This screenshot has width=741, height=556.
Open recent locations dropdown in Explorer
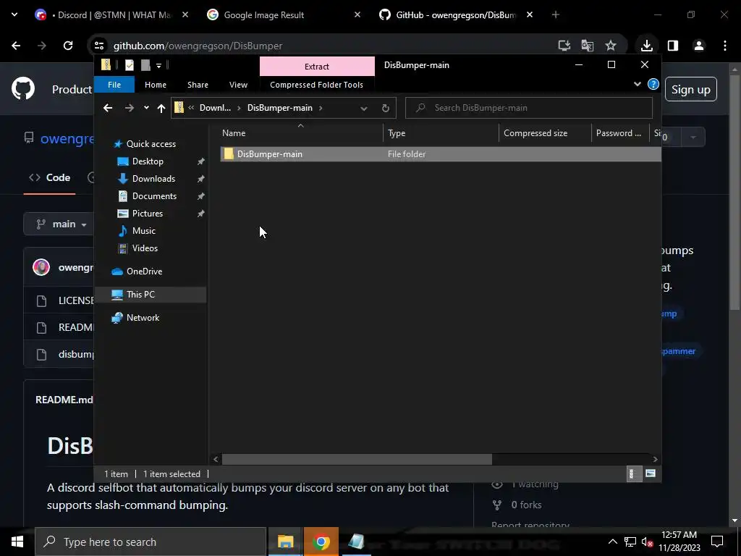coord(146,108)
